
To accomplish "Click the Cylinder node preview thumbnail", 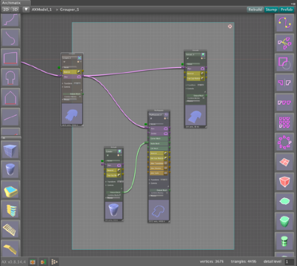I will click(x=113, y=210).
